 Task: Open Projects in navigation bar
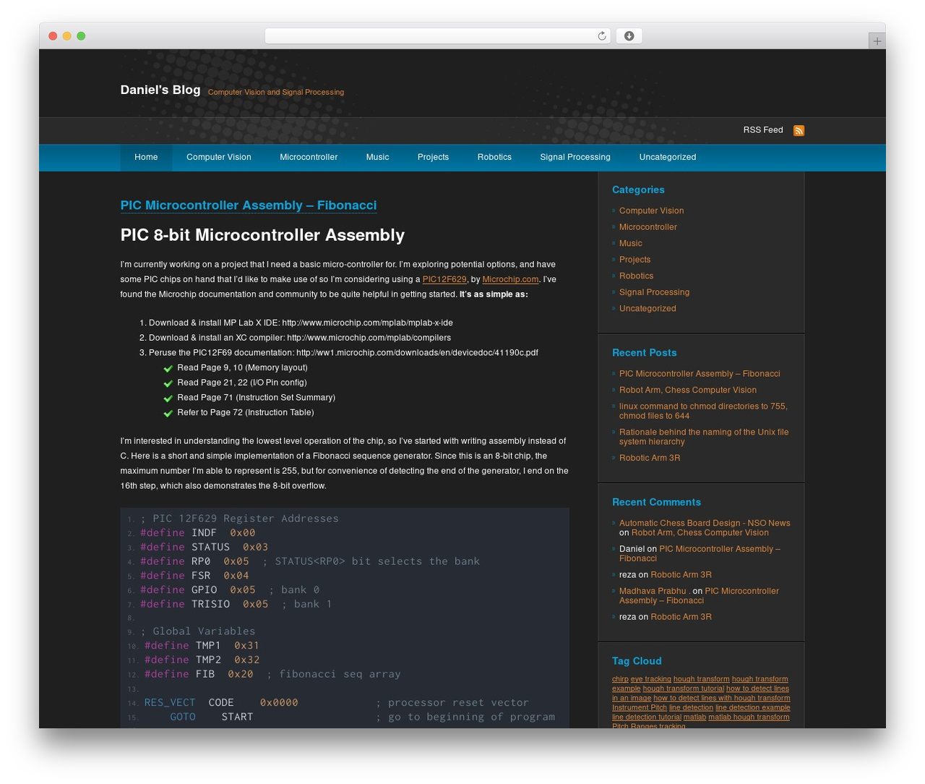pos(433,157)
